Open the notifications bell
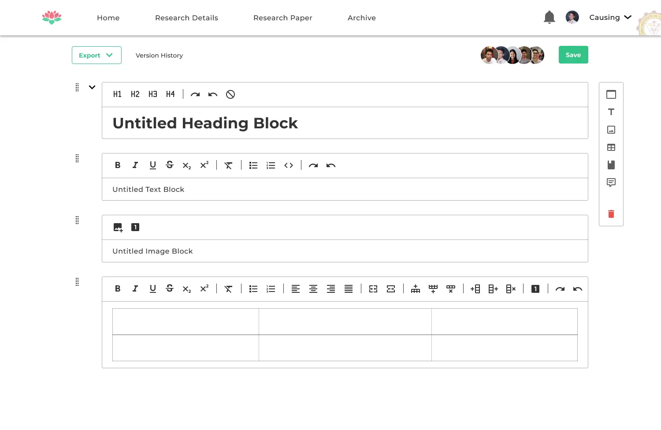661x430 pixels. coord(550,18)
